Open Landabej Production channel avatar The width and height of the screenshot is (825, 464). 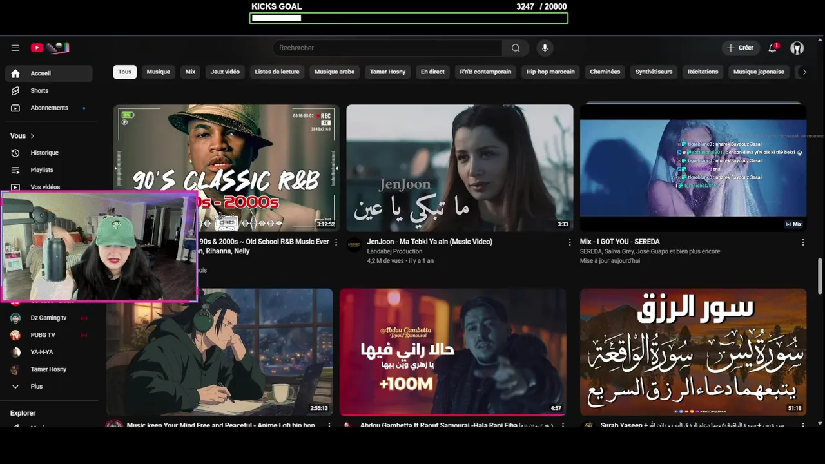coord(354,244)
